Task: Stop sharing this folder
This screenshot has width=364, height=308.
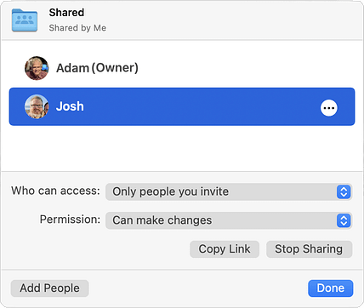Action: coord(309,249)
